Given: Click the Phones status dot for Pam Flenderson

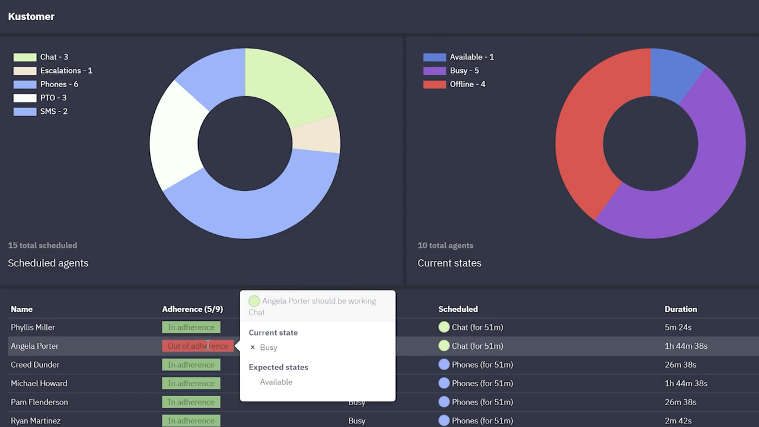Looking at the screenshot, I should [x=444, y=401].
